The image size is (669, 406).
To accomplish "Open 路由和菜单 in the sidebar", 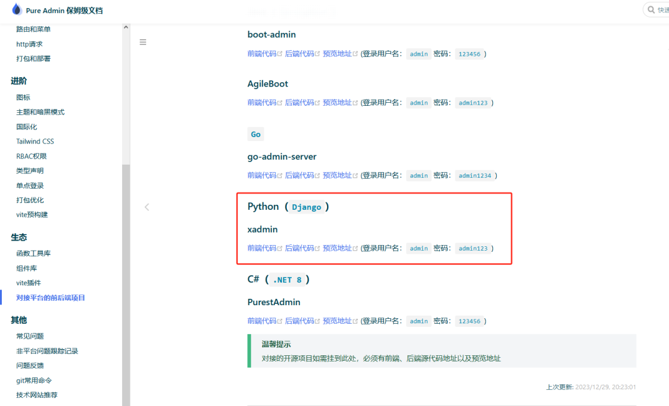I will pos(33,29).
